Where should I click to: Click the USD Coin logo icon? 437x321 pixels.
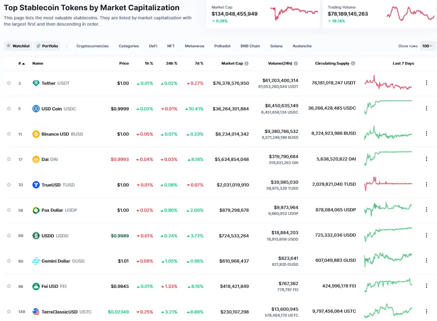[x=36, y=108]
